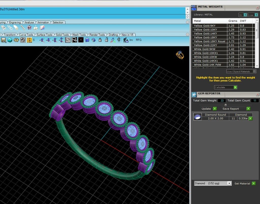260x204 pixels.
Task: Click the closed padlock lock icon
Action: pyautogui.click(x=100, y=40)
